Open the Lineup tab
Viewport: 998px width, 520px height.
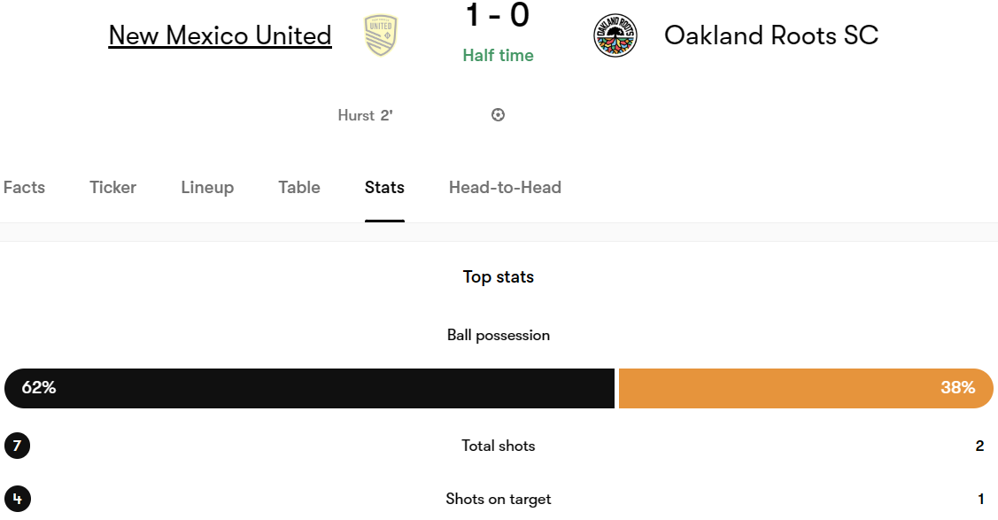207,188
